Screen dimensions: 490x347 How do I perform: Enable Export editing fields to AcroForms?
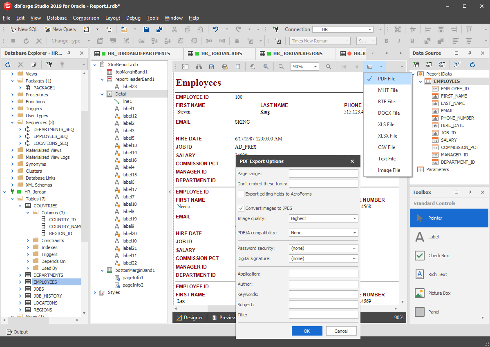(x=241, y=194)
